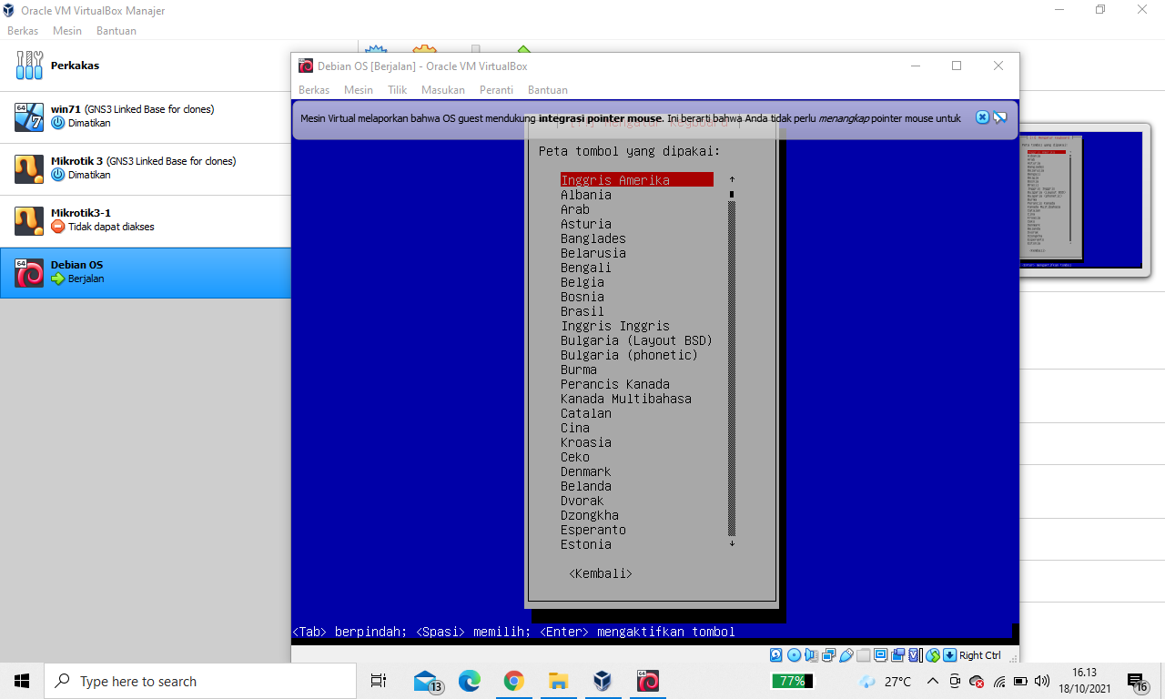The image size is (1165, 699).
Task: Click the keymap list scroll down arrow
Action: point(732,543)
